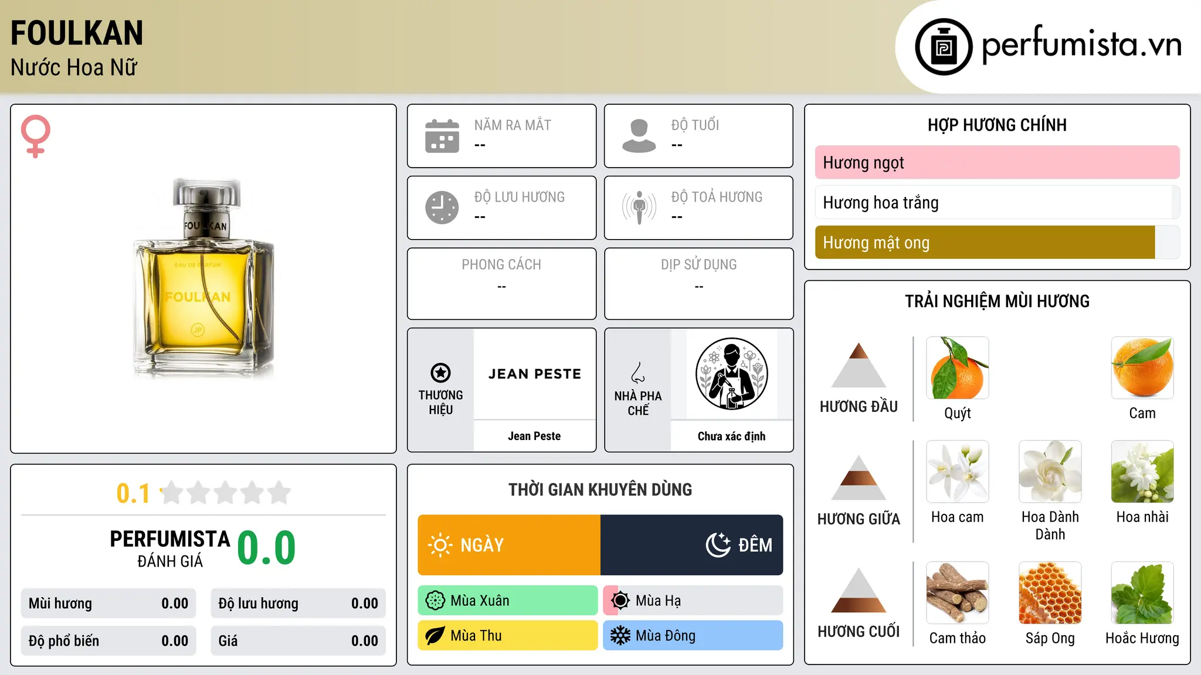Click the Quýt mandarin note image
The height and width of the screenshot is (675, 1201).
(958, 368)
